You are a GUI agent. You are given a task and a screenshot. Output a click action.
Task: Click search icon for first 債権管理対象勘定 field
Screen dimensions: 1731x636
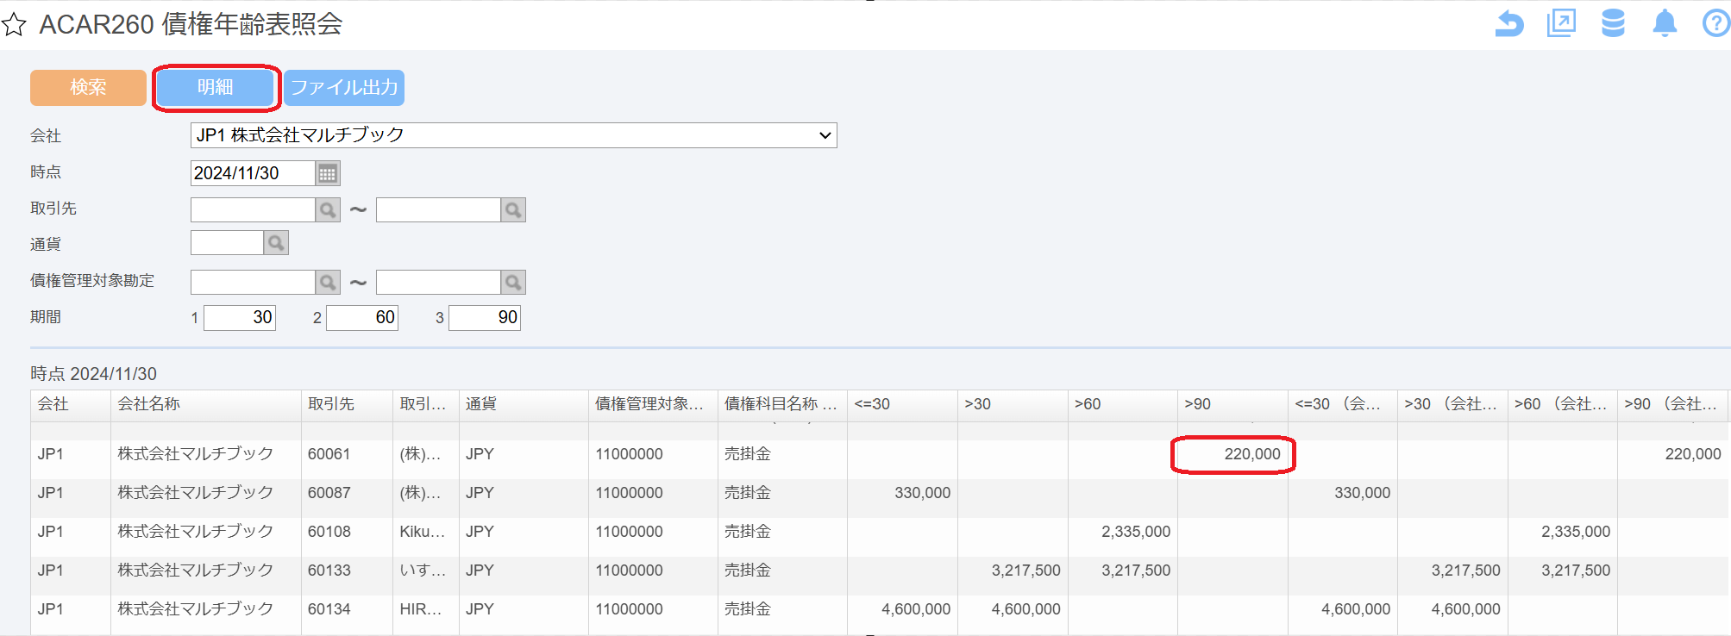pos(328,282)
